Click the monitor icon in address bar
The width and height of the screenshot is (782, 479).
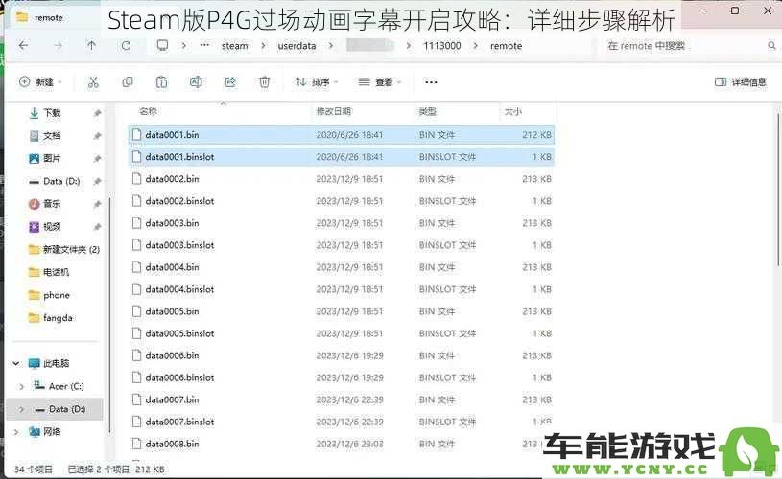162,46
